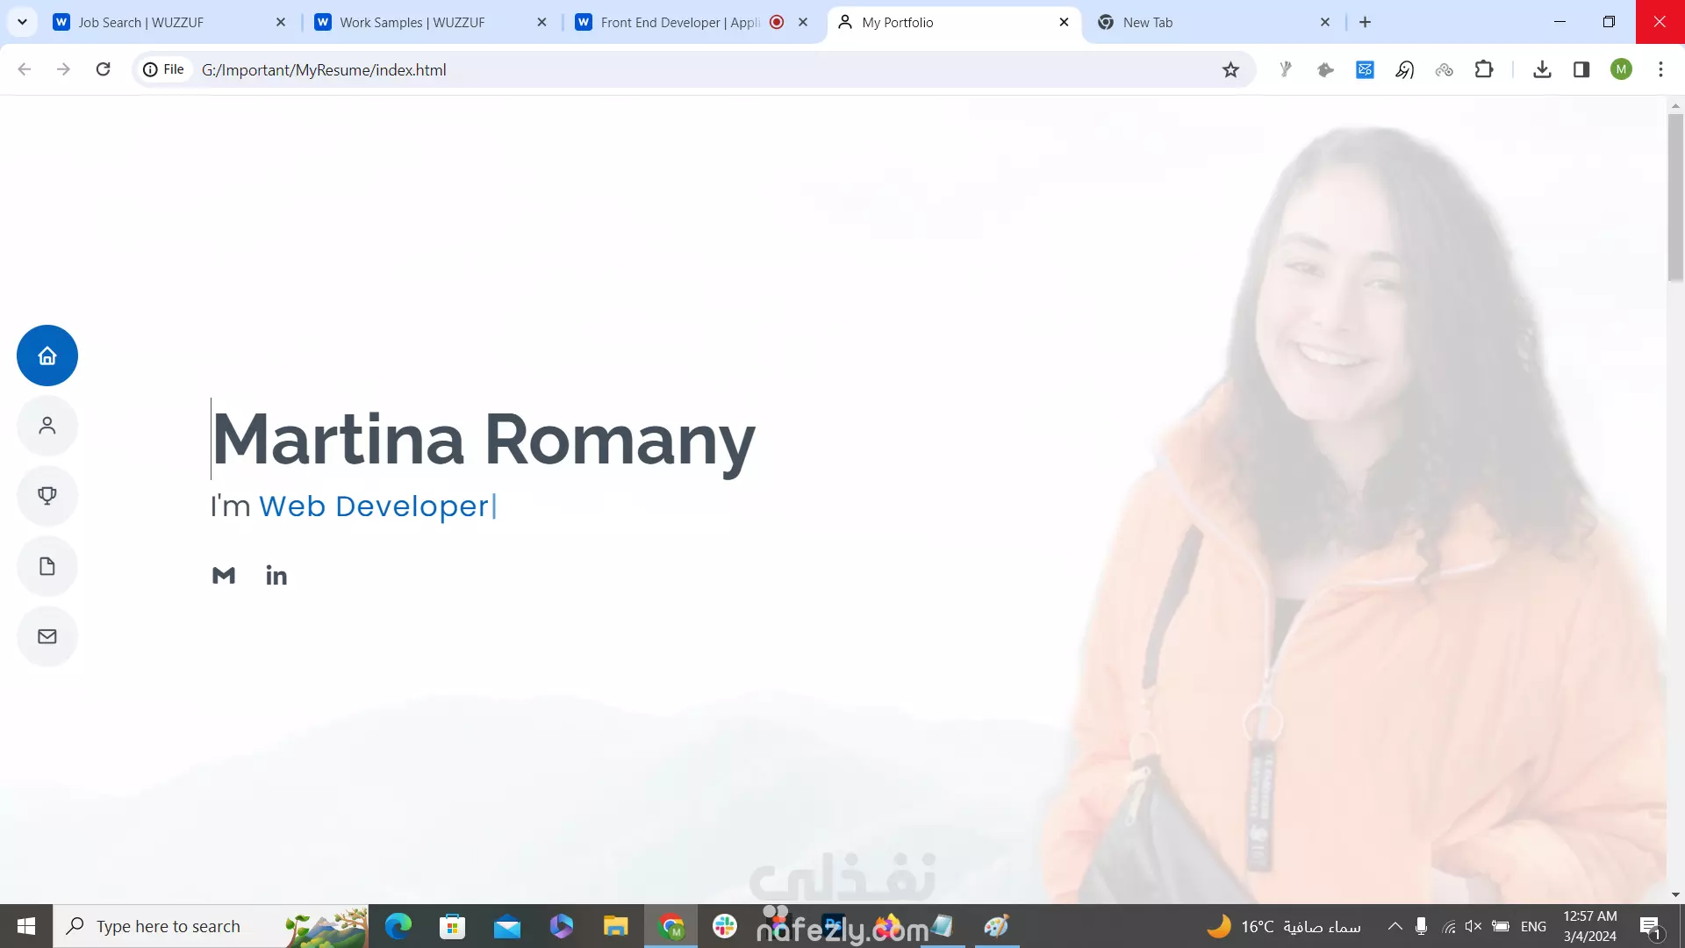Open Microsoft Store from taskbar
Screen dimensions: 1685x948
(452, 926)
